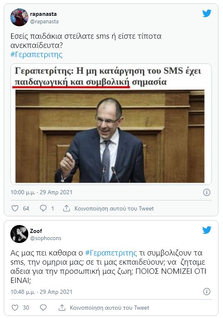Image resolution: width=223 pixels, height=318 pixels.
Task: Open the reply bubble on rapanasta's tweet
Action: 43,208
